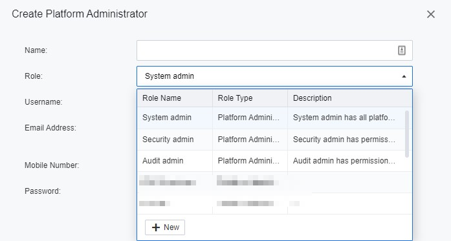
Task: Click the role list vertical scrollbar
Action: pyautogui.click(x=407, y=134)
